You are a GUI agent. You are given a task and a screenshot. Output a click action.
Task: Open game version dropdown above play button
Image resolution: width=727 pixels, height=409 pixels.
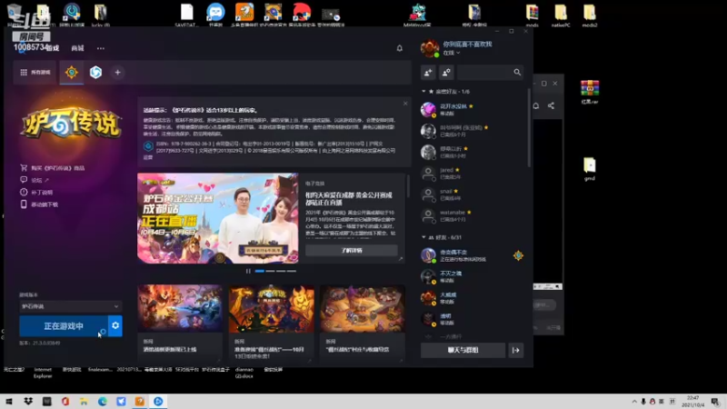point(70,306)
